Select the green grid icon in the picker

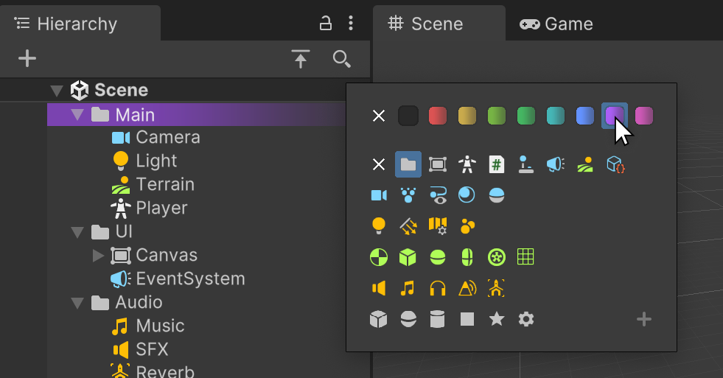[525, 256]
